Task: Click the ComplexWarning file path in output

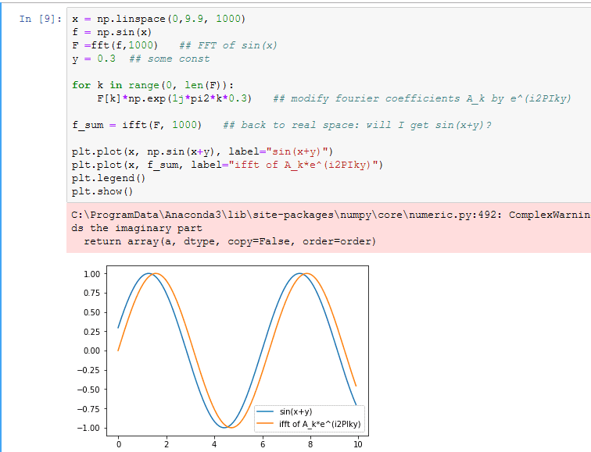Action: [x=284, y=215]
